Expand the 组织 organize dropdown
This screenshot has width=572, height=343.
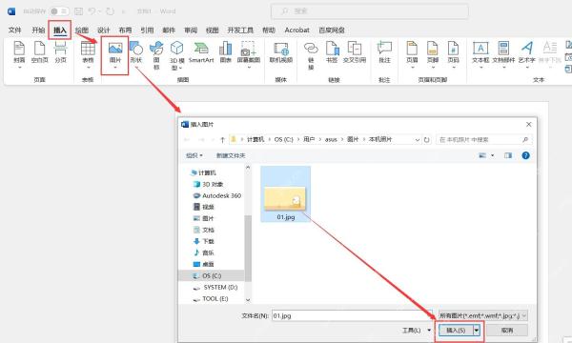tap(194, 155)
